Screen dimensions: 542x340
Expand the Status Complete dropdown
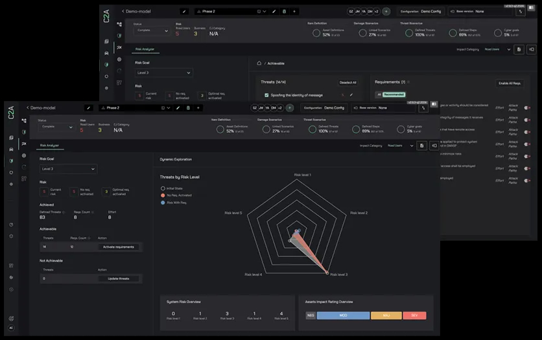(54, 127)
